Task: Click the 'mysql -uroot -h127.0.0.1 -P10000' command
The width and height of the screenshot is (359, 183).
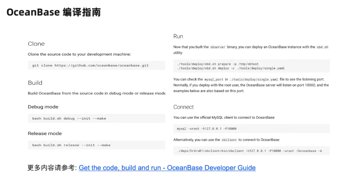Action: pyautogui.click(x=206, y=129)
